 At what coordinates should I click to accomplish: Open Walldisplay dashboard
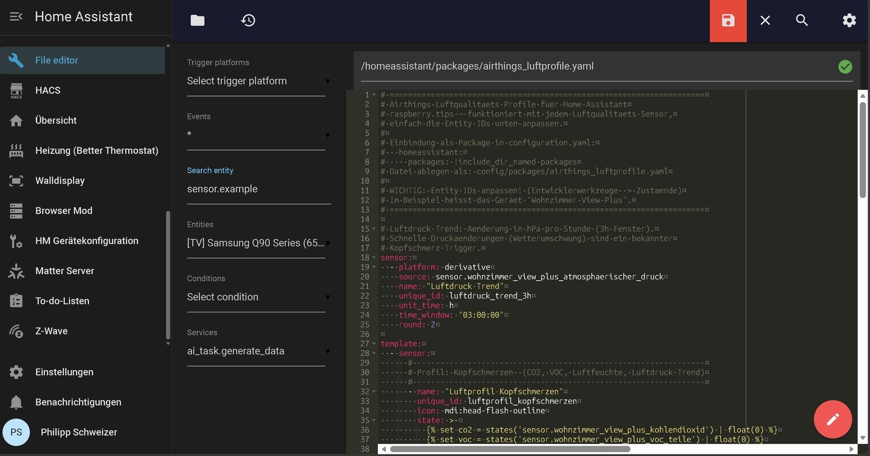pyautogui.click(x=83, y=181)
